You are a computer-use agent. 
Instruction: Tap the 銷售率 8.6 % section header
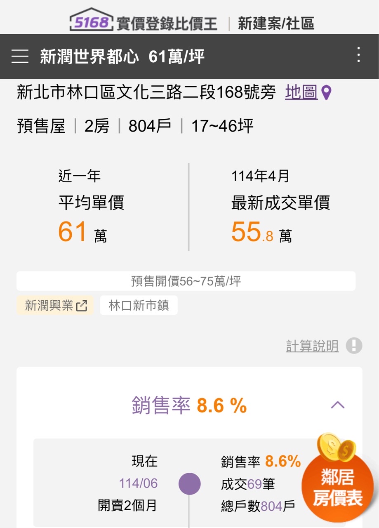[x=189, y=405]
